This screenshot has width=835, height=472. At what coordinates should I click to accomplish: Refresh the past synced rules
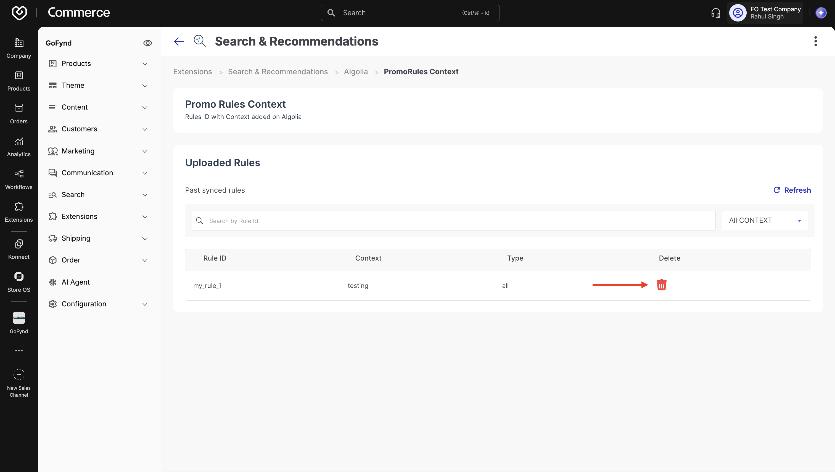pyautogui.click(x=792, y=190)
